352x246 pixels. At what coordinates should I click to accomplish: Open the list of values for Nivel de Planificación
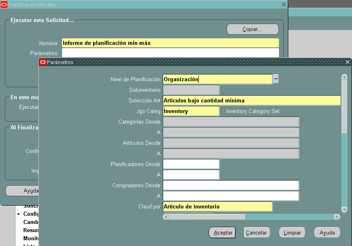[276, 79]
